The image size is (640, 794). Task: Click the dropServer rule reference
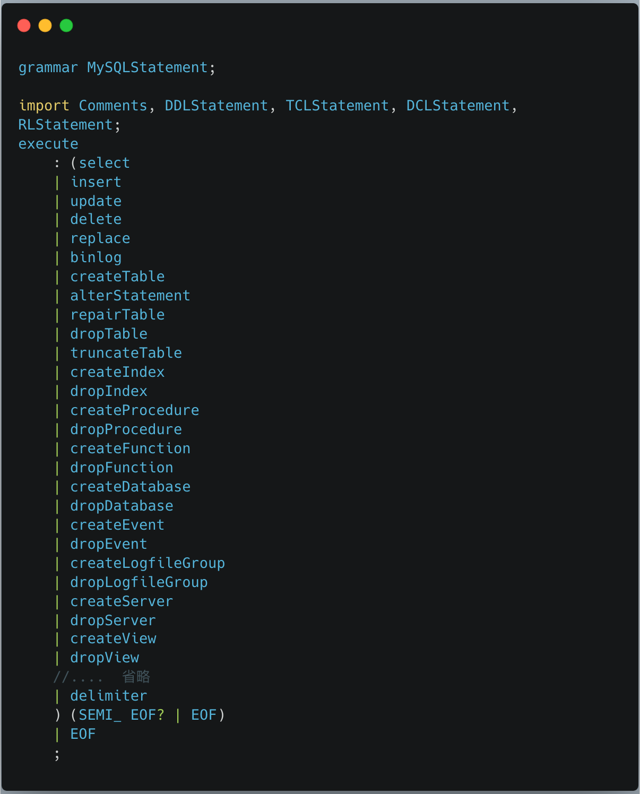pos(113,620)
